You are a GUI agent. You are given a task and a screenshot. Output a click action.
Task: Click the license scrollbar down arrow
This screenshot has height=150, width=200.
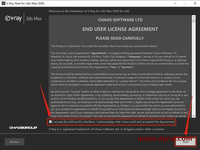click(x=194, y=116)
